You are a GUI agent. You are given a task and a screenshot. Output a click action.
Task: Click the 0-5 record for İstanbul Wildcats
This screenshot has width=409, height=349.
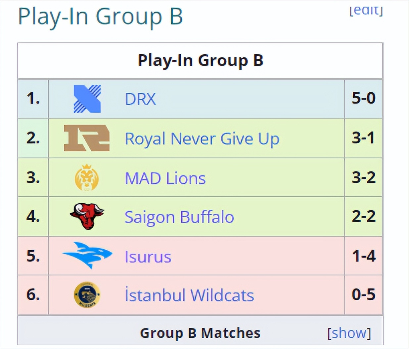coord(363,295)
